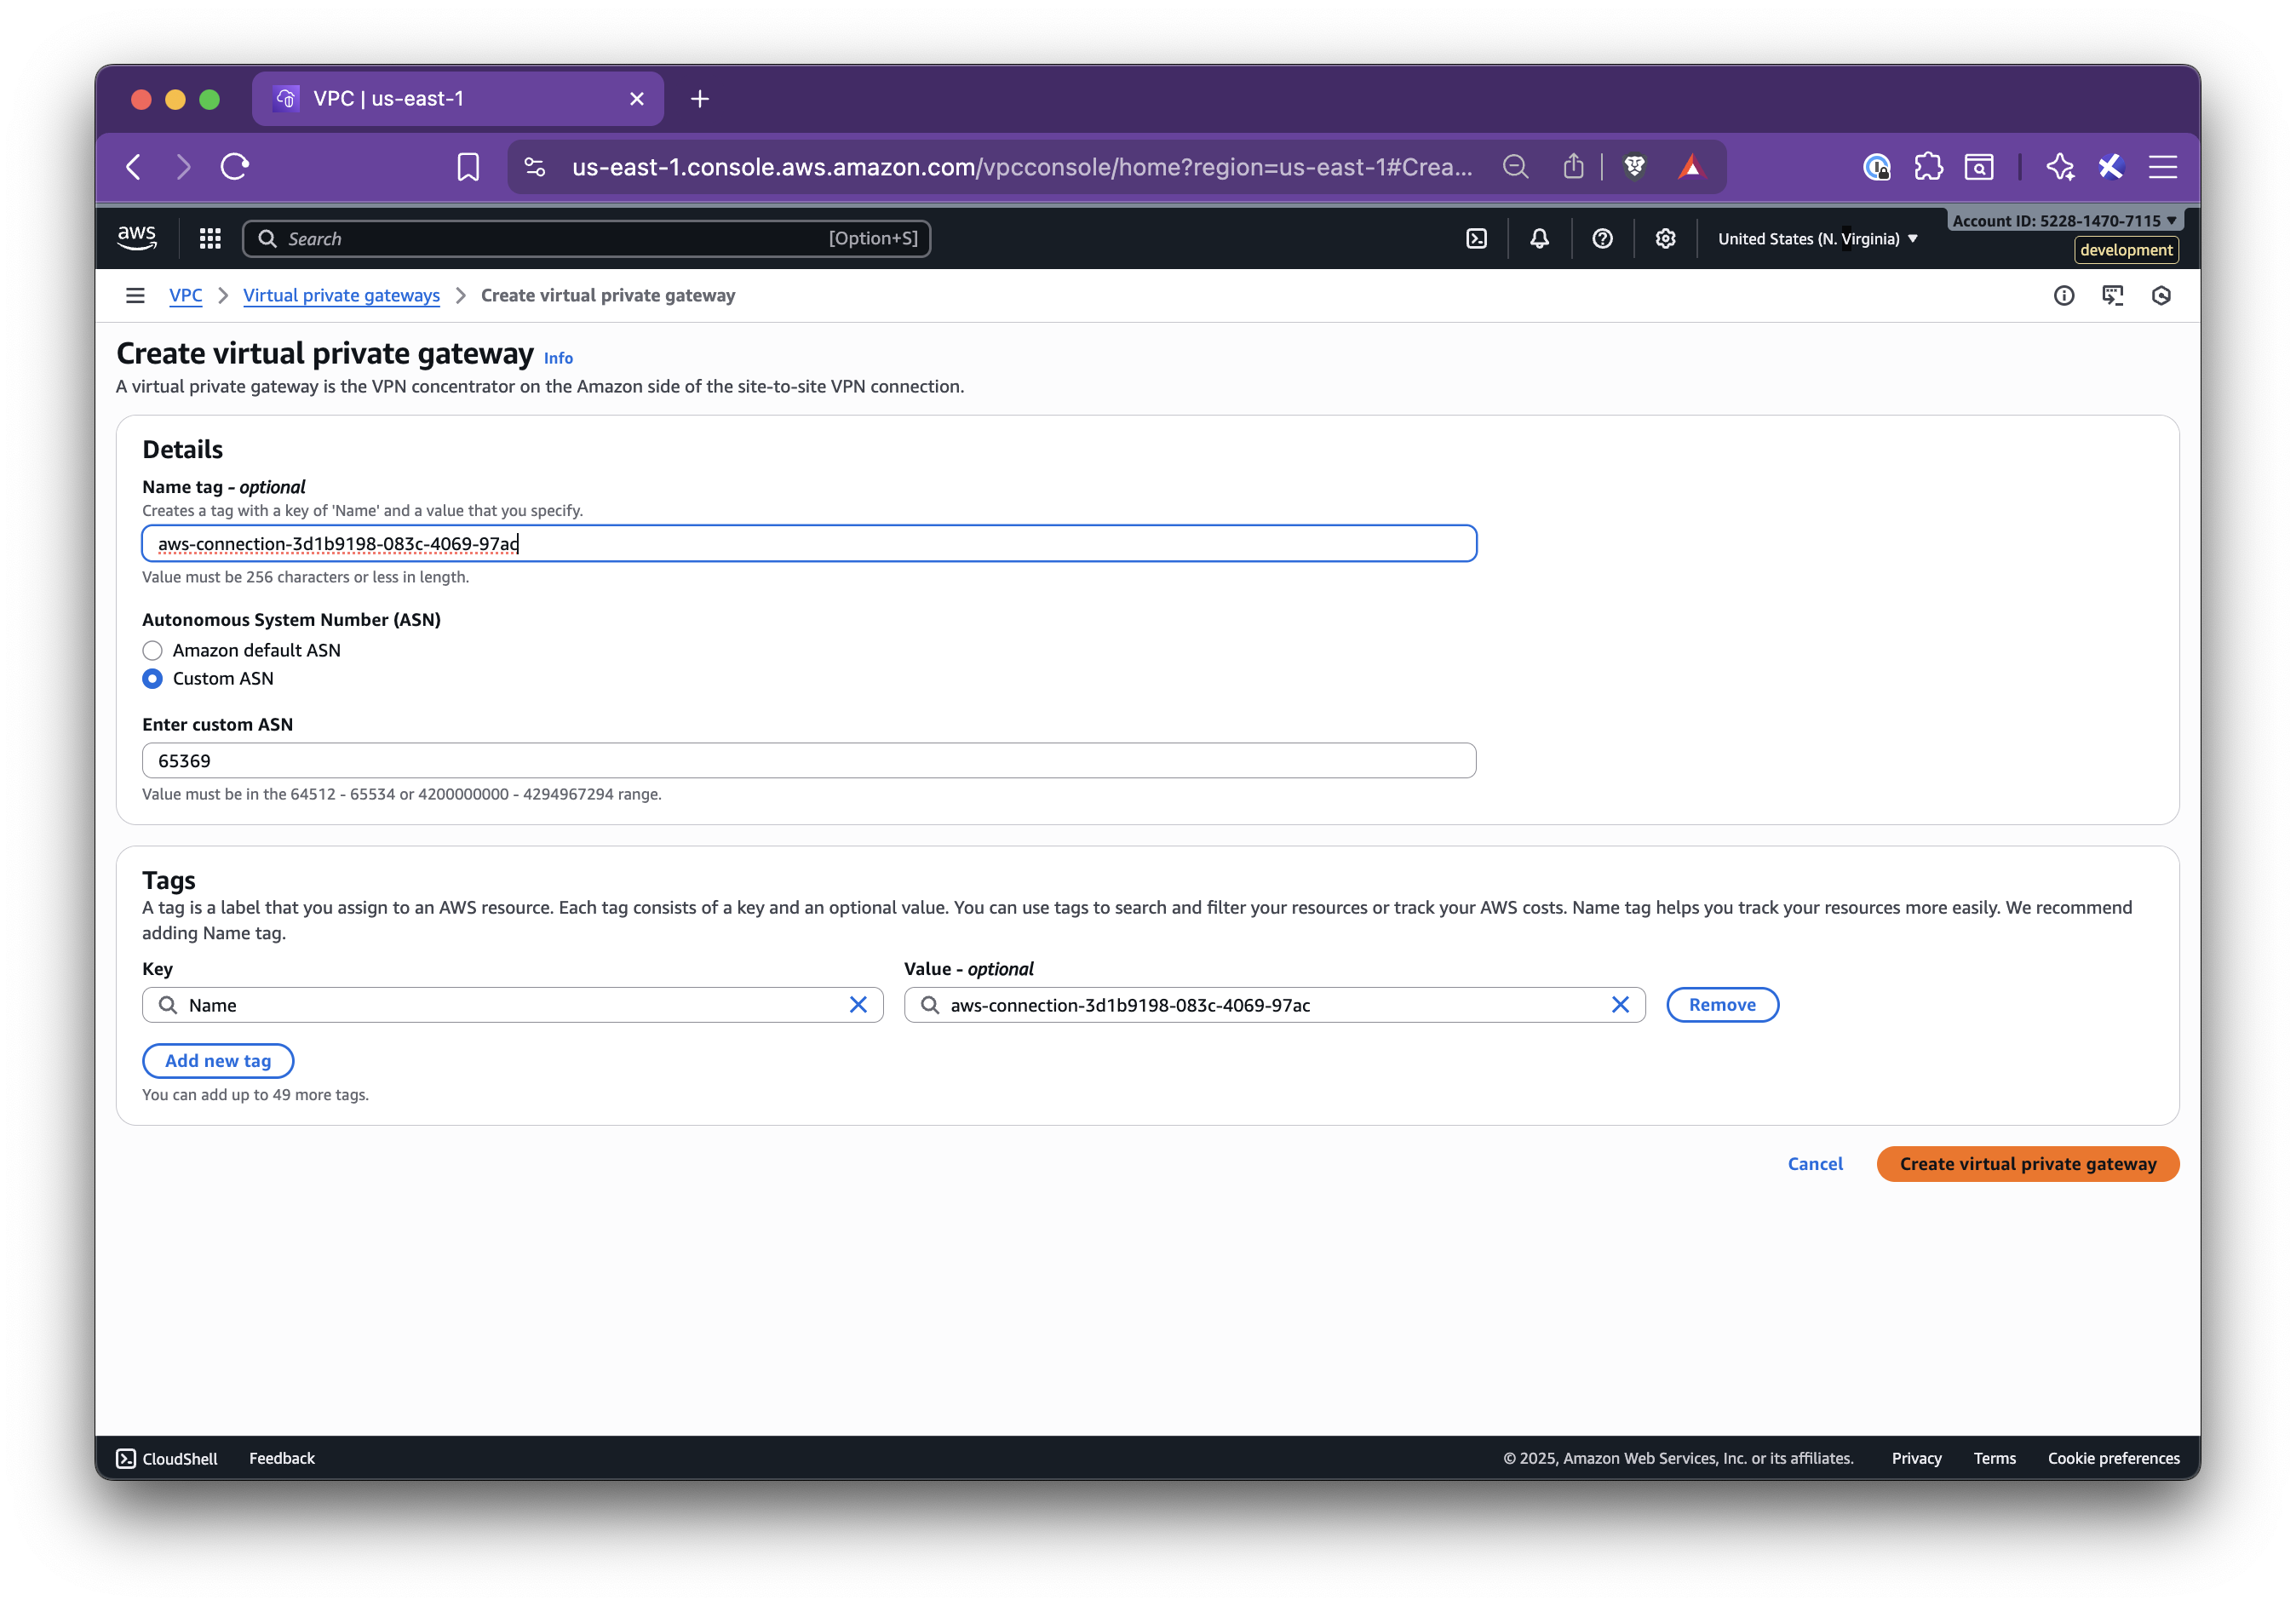The height and width of the screenshot is (1606, 2296).
Task: Open the AWS settings gear icon
Action: pos(1665,238)
